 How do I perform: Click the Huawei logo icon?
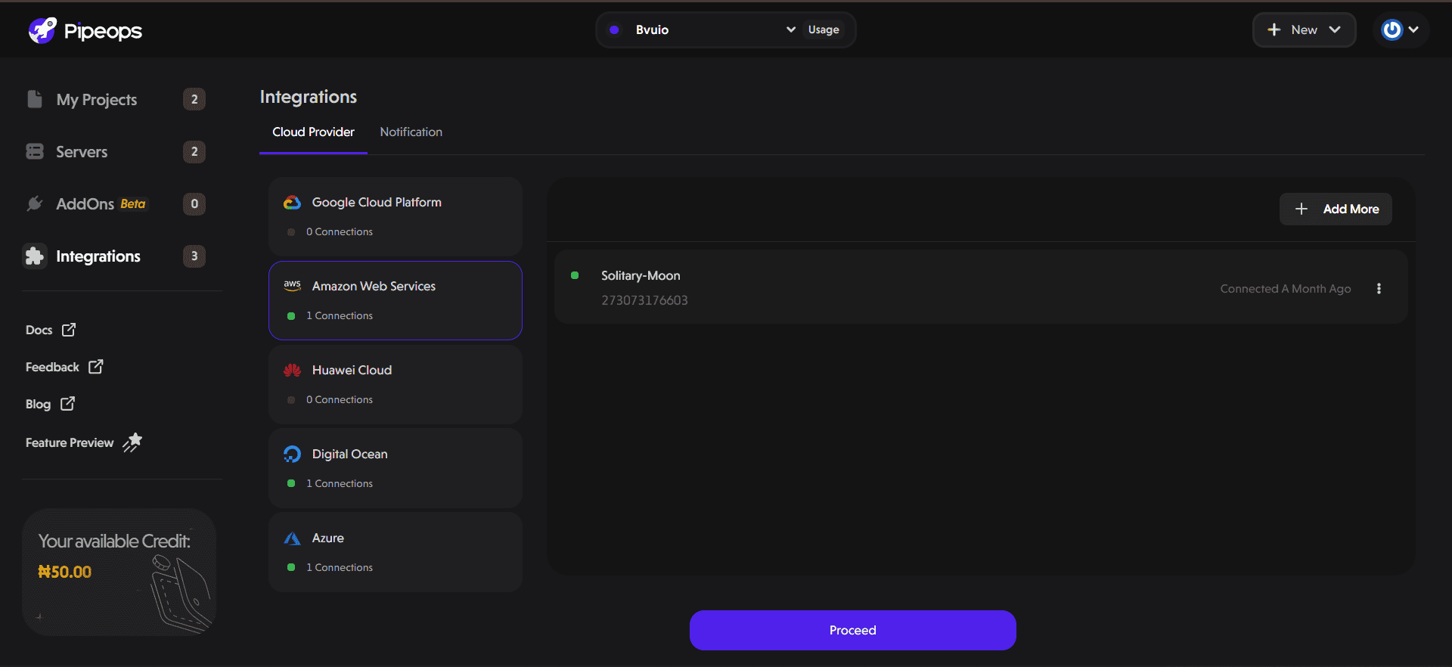[292, 370]
